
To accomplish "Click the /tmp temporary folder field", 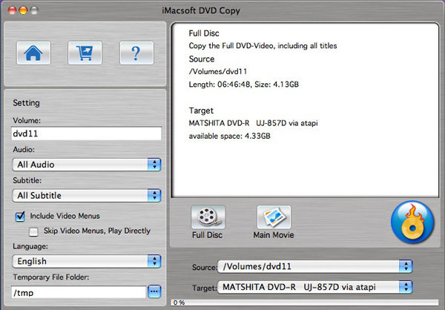I will [x=79, y=292].
